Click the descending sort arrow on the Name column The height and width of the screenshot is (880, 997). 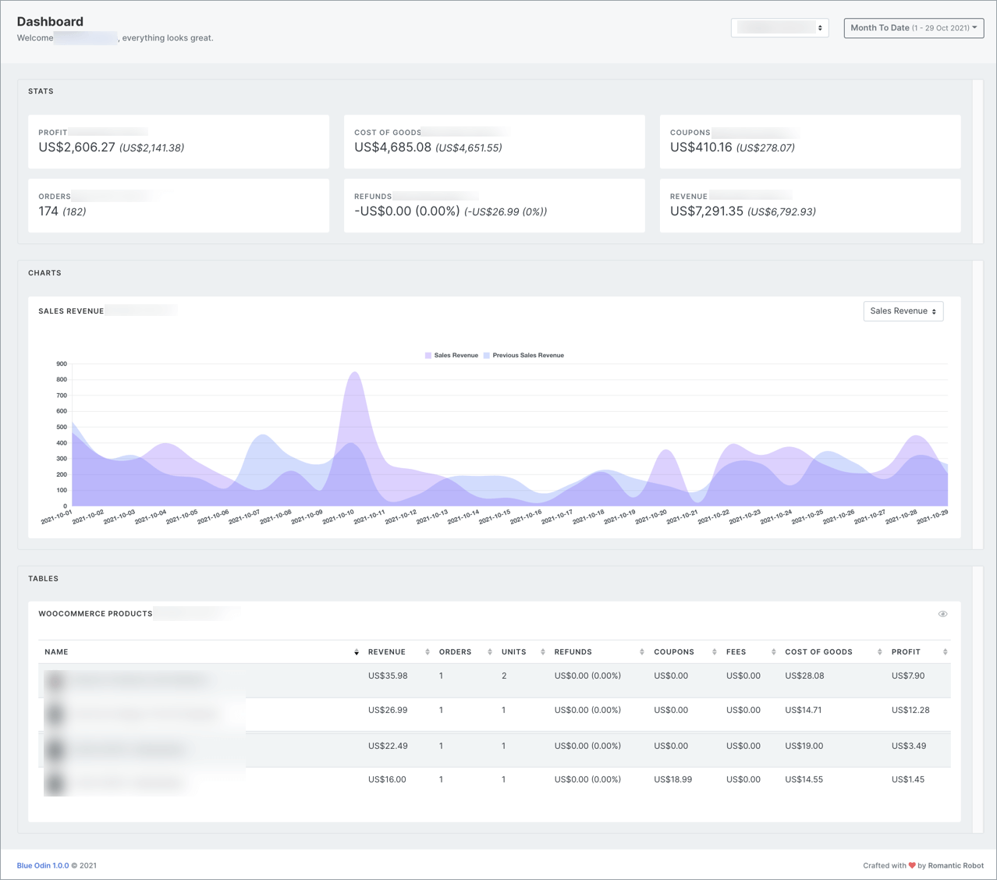click(x=357, y=654)
